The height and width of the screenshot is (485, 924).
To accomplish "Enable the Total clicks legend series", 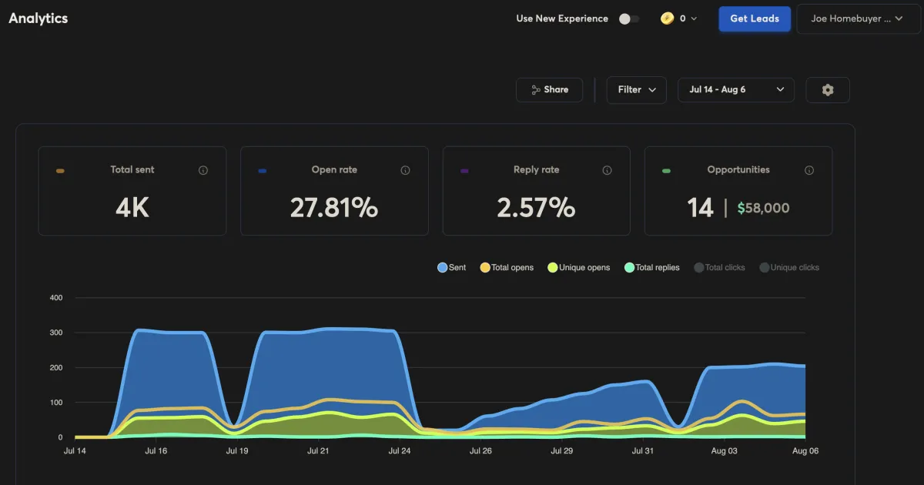I will click(719, 268).
